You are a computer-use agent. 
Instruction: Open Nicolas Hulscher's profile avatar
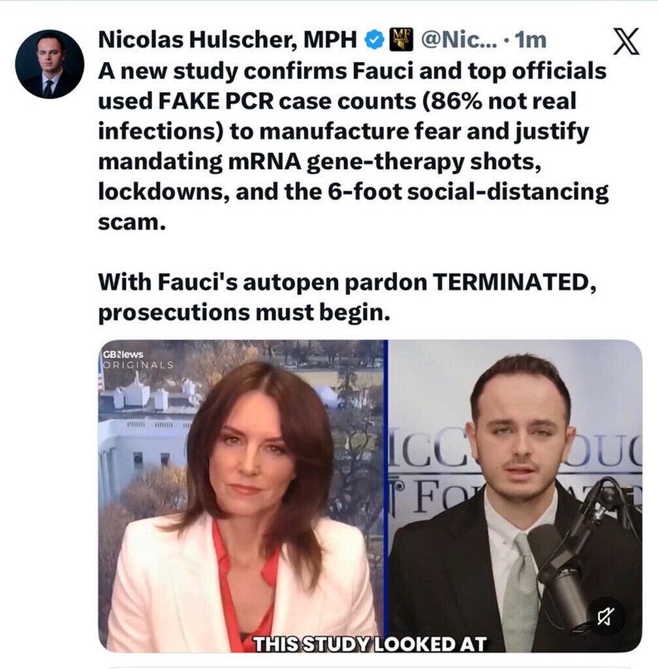tap(50, 64)
